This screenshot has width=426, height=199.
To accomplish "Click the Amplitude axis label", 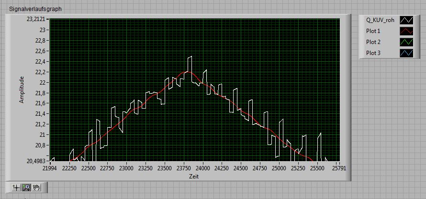I will coord(22,89).
